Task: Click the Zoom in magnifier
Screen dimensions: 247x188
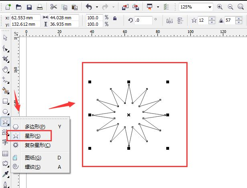Action: pos(220,7)
